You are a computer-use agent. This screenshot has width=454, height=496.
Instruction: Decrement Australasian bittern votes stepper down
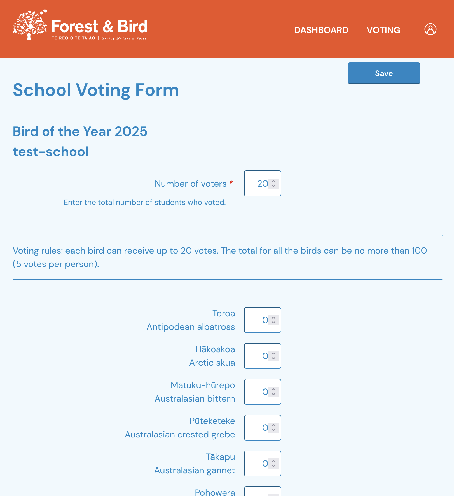pos(273,394)
